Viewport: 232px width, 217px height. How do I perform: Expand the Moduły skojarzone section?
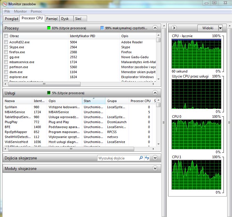click(x=155, y=168)
